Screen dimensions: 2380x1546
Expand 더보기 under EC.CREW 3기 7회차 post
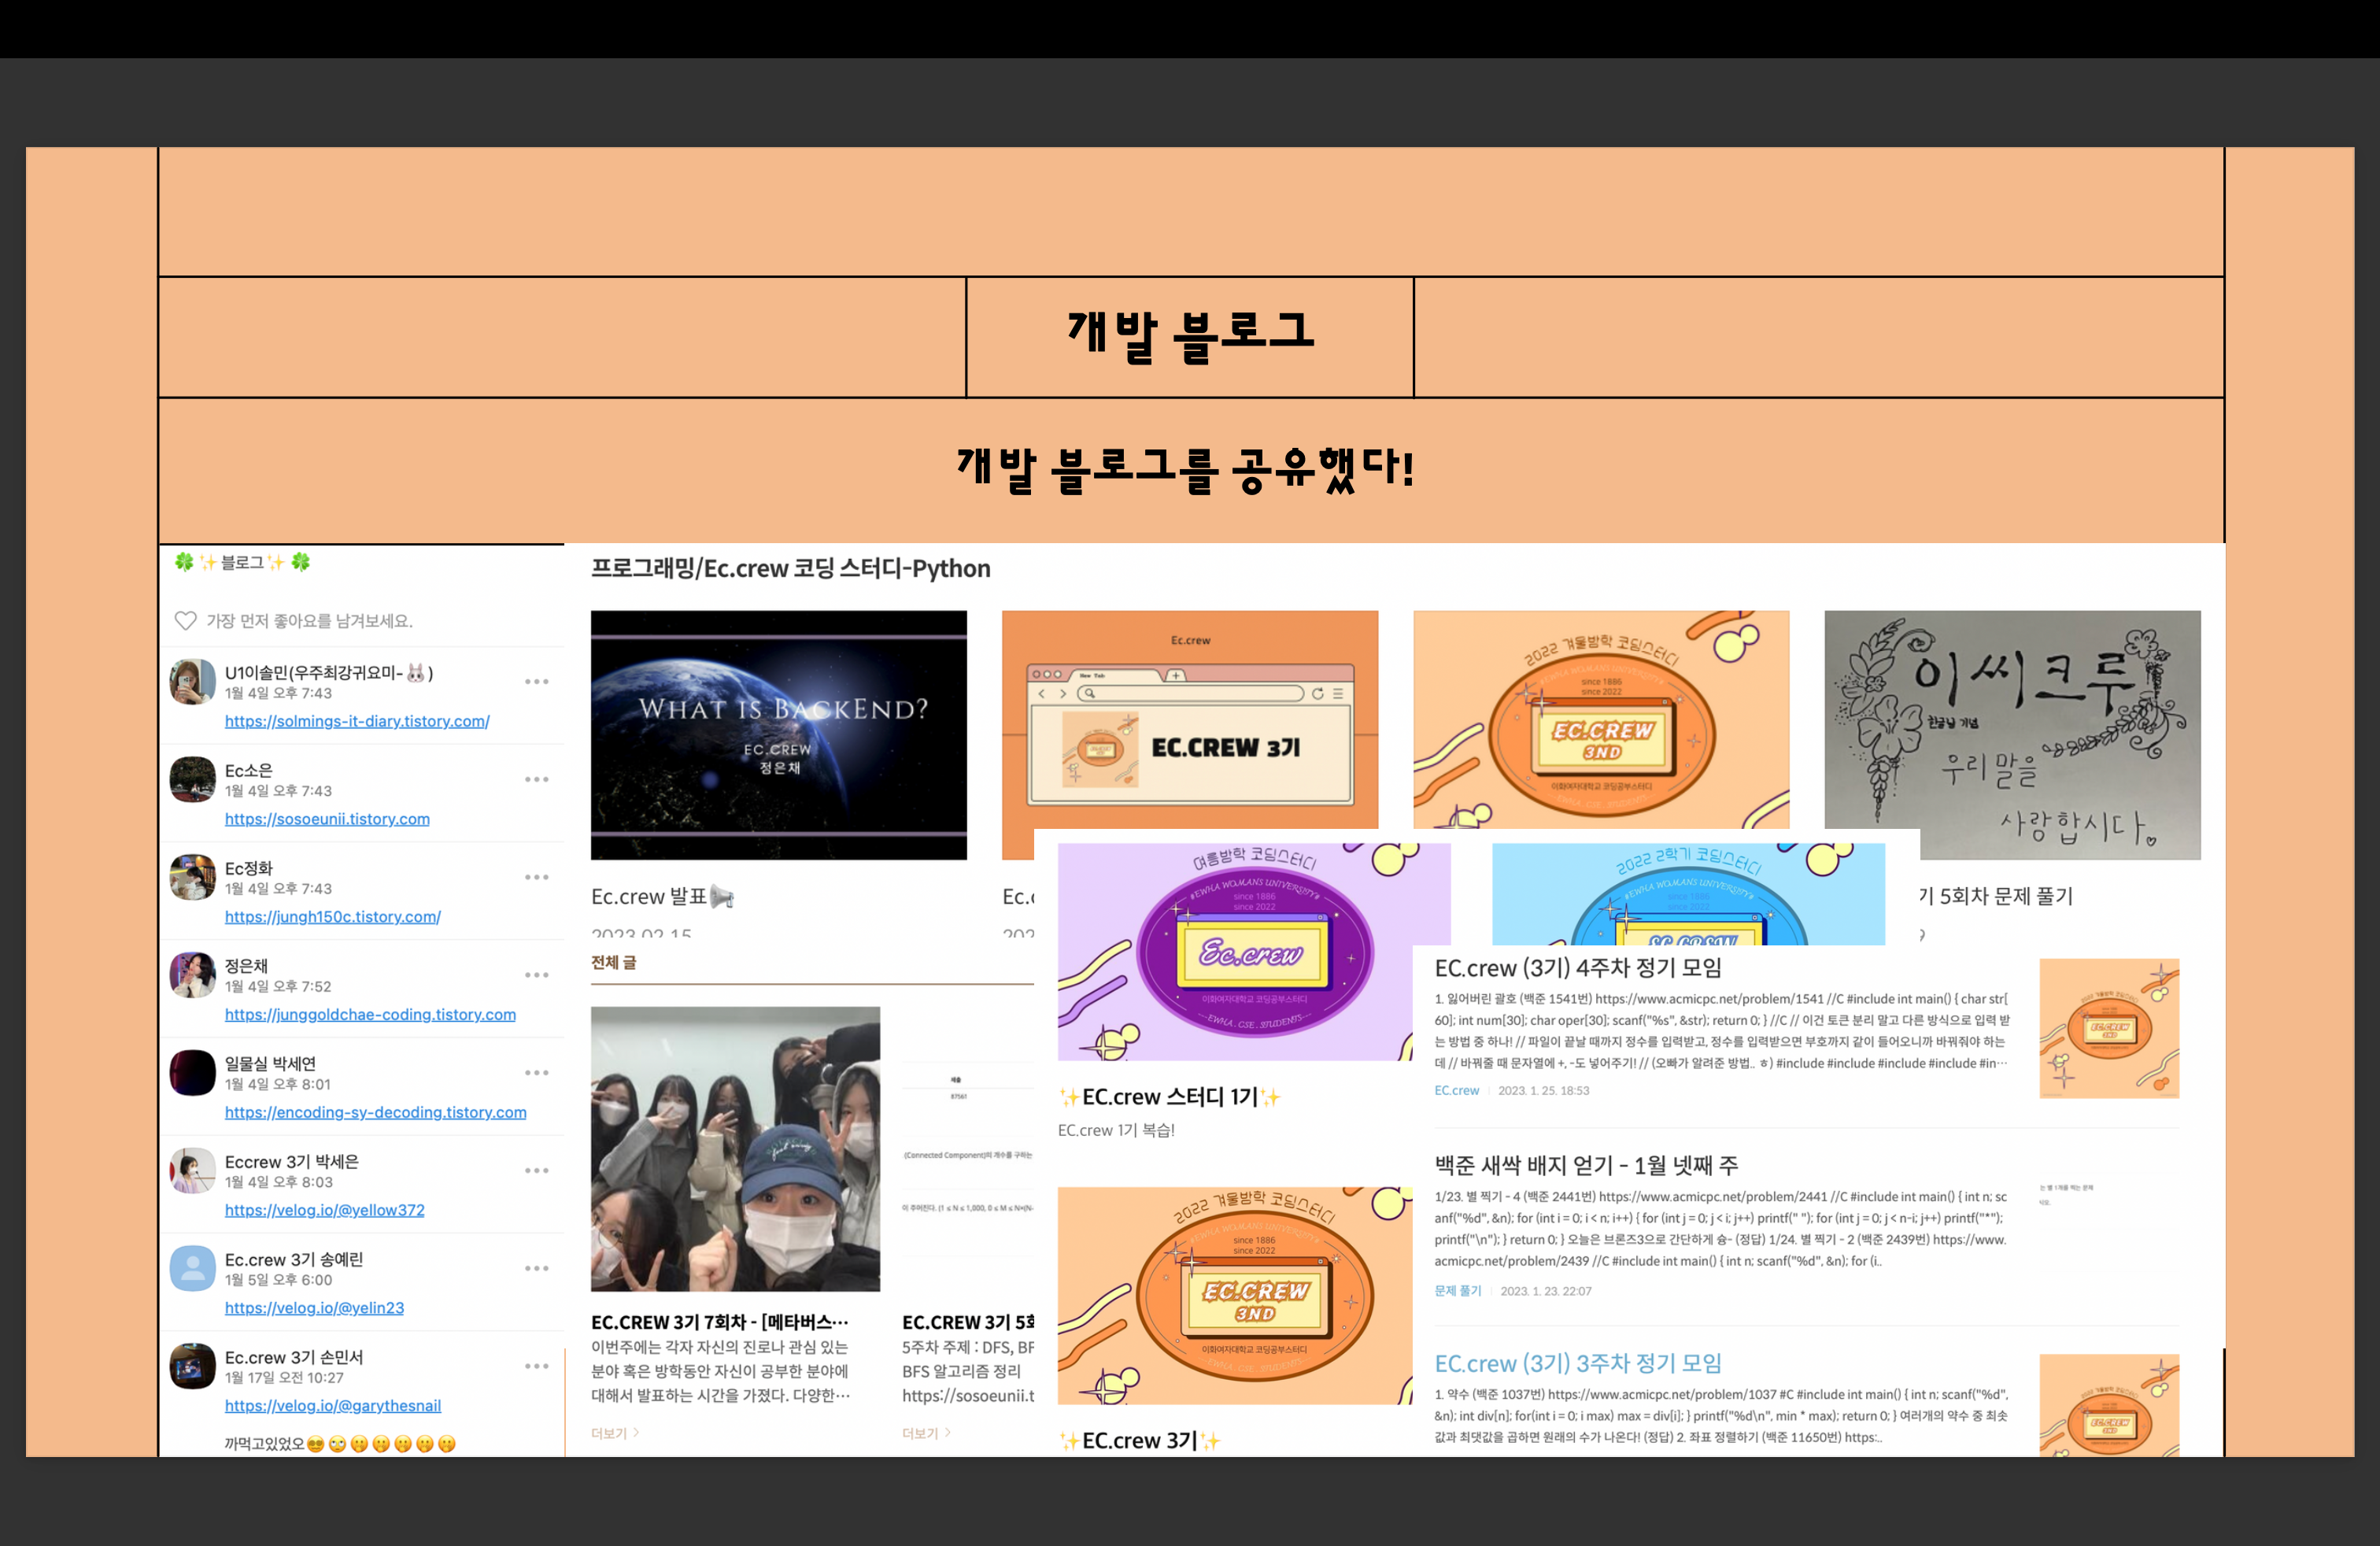[x=614, y=1433]
